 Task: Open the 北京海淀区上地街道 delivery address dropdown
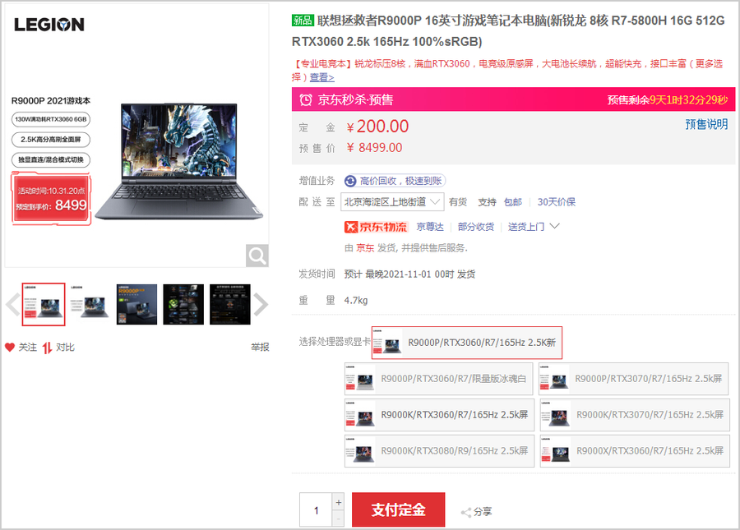point(392,201)
